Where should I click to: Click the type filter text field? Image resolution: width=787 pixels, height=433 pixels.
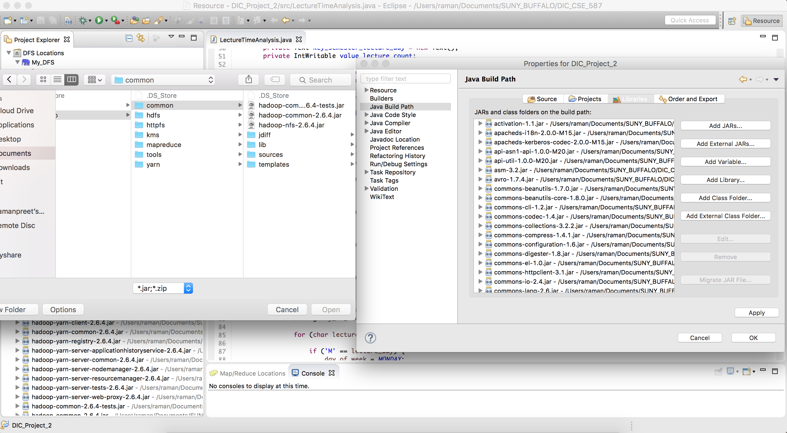click(x=405, y=79)
